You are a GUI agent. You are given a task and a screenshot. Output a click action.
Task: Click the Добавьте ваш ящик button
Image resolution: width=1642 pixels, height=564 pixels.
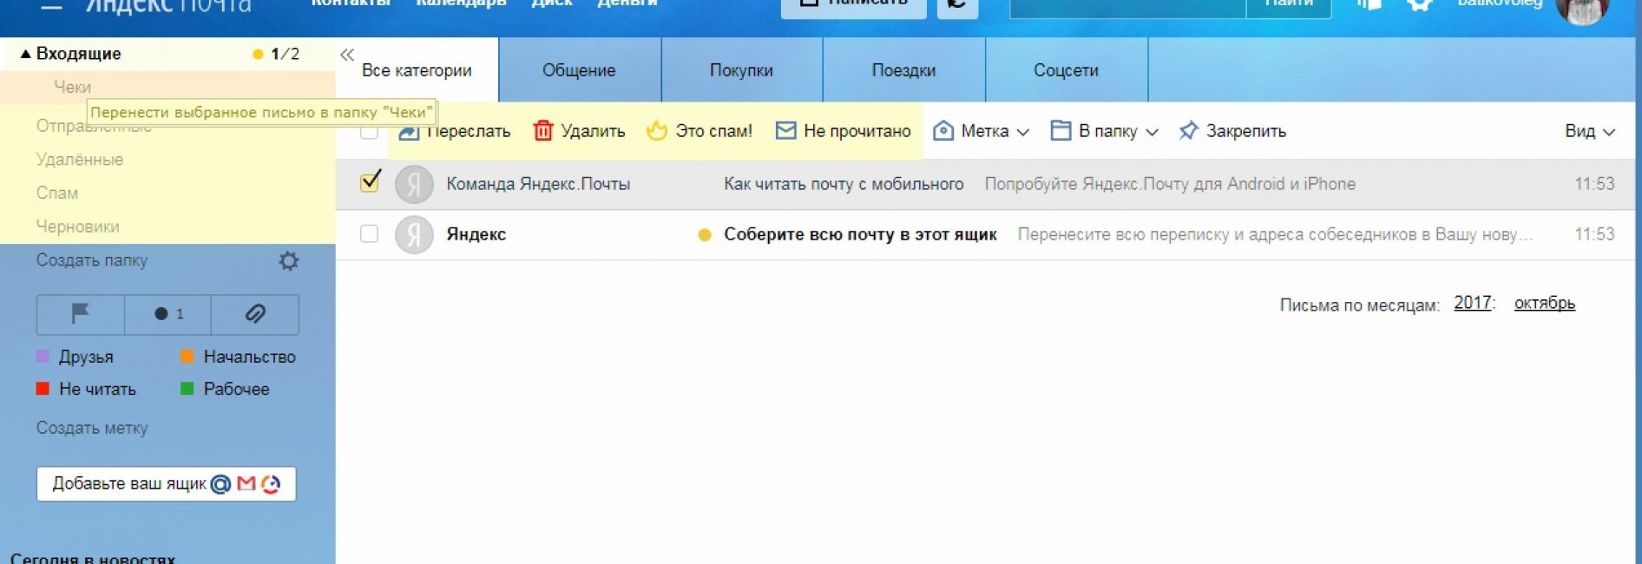tap(166, 484)
